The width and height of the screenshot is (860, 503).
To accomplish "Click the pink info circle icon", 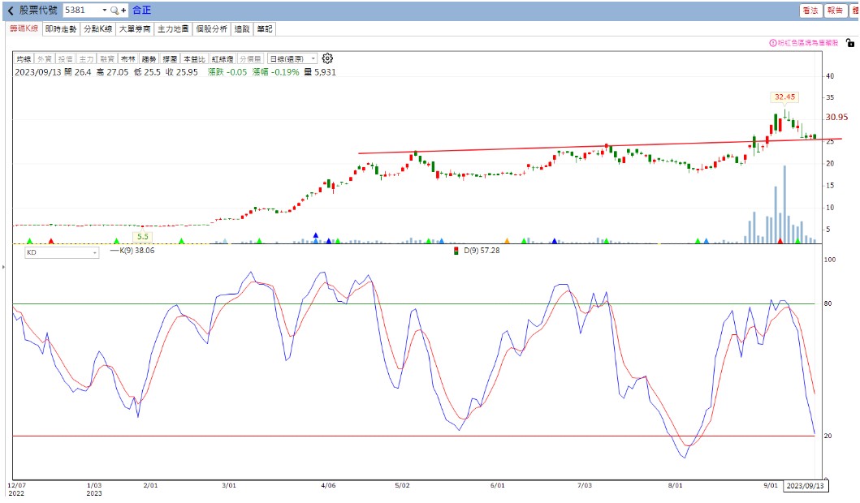I will tap(773, 43).
